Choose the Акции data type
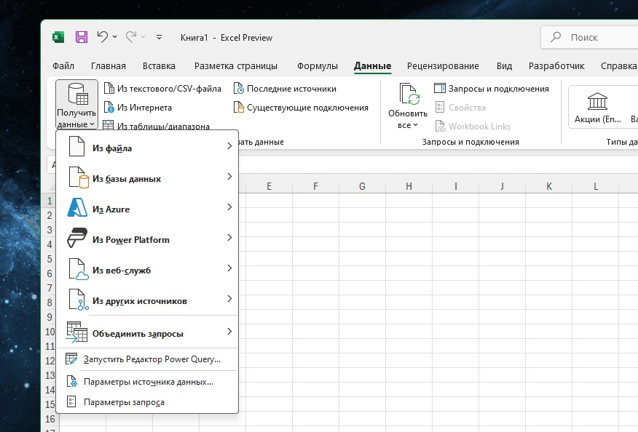The width and height of the screenshot is (638, 432). tap(597, 107)
